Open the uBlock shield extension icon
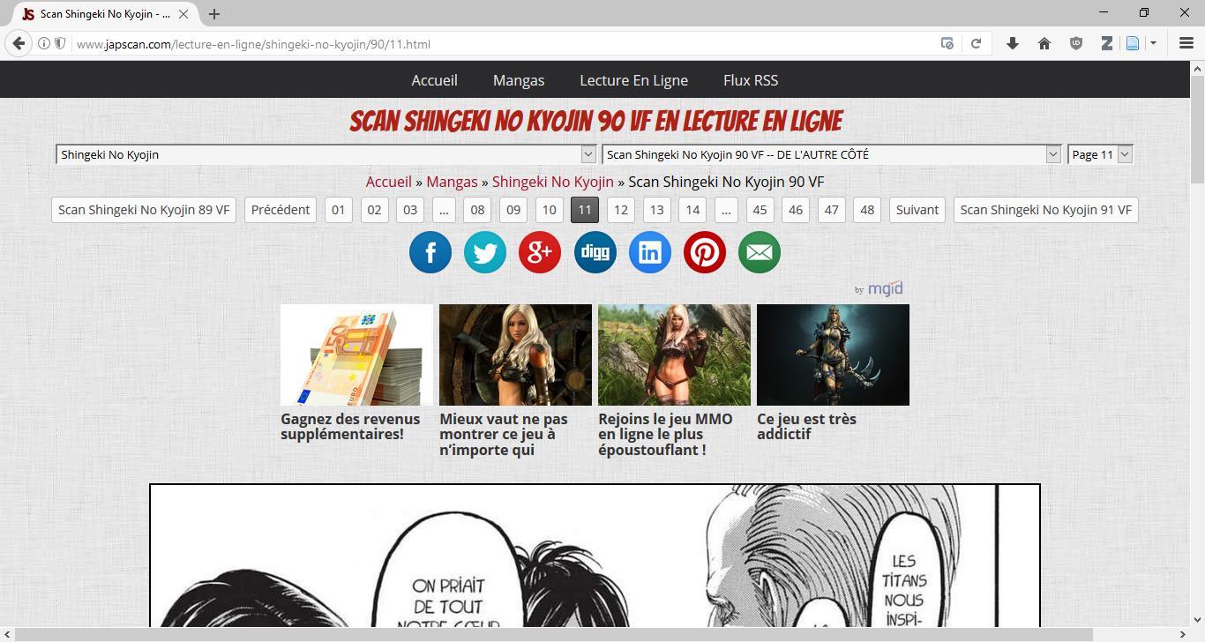The image size is (1205, 642). coord(1076,43)
